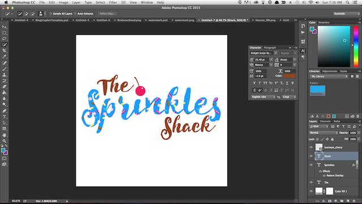
Task: Open the Essentials workspace dropdown
Action: tap(346, 14)
